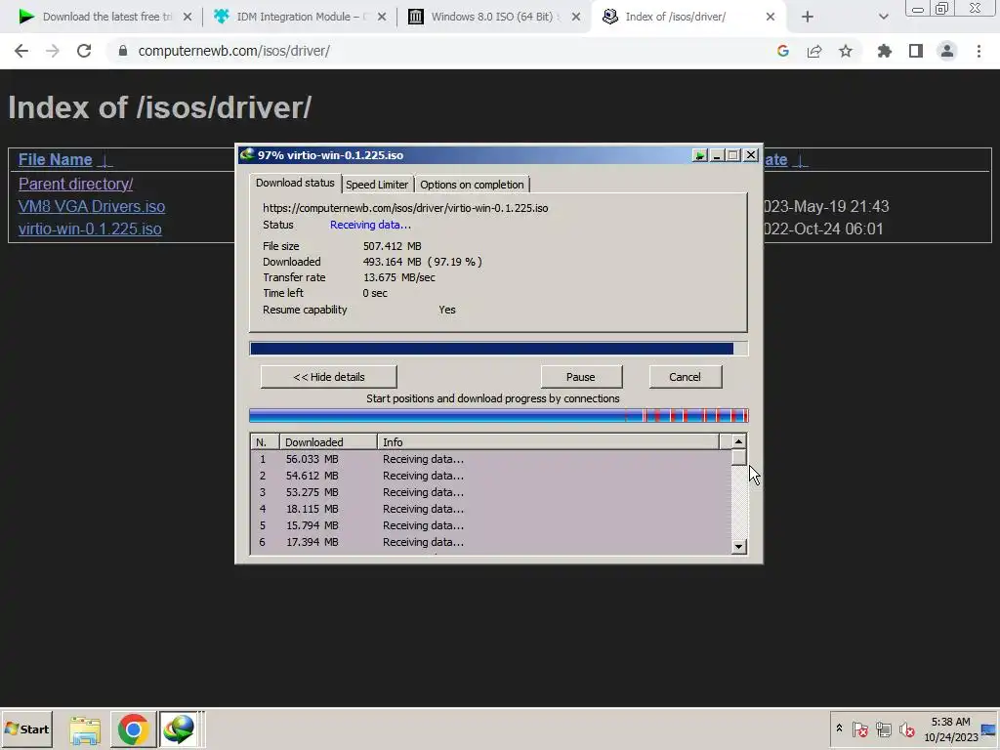Close the Index of /isos/driver/ tab

tap(771, 18)
